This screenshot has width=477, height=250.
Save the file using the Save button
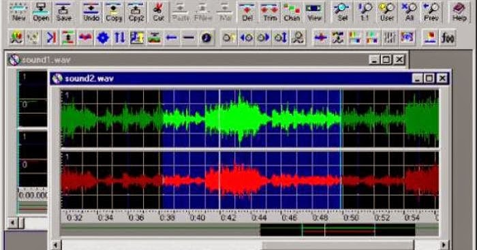(64, 12)
